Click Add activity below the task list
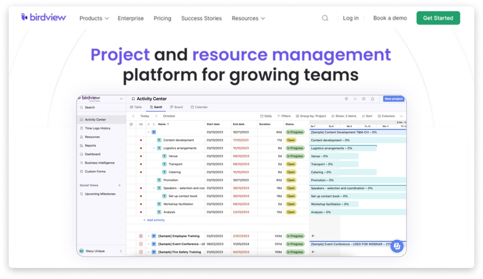The height and width of the screenshot is (279, 483). (154, 220)
